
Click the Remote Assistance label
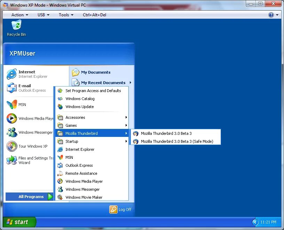point(81,173)
